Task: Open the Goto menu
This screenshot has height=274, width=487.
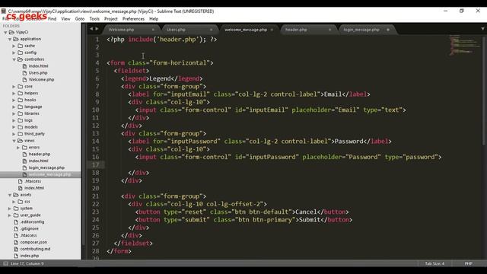Action: pos(80,19)
